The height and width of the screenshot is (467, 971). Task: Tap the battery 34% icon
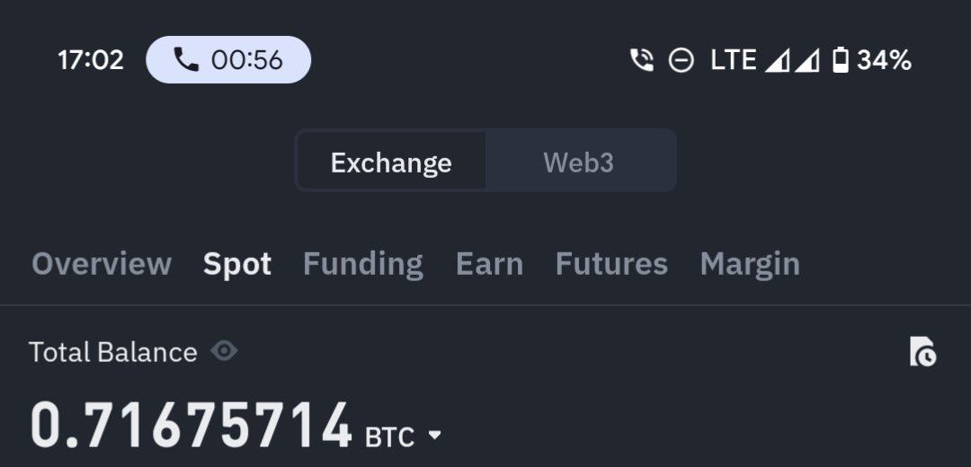pyautogui.click(x=841, y=60)
